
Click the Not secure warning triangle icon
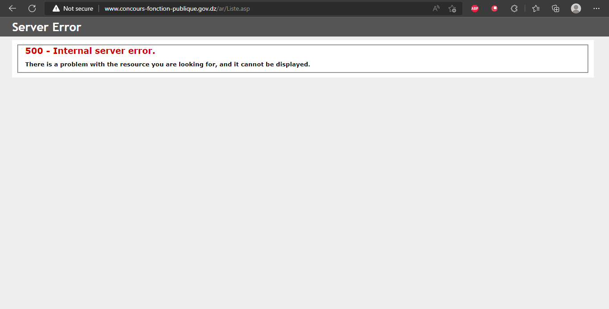tap(56, 8)
